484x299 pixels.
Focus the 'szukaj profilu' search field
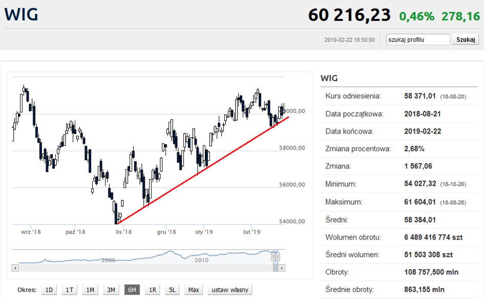(x=417, y=39)
